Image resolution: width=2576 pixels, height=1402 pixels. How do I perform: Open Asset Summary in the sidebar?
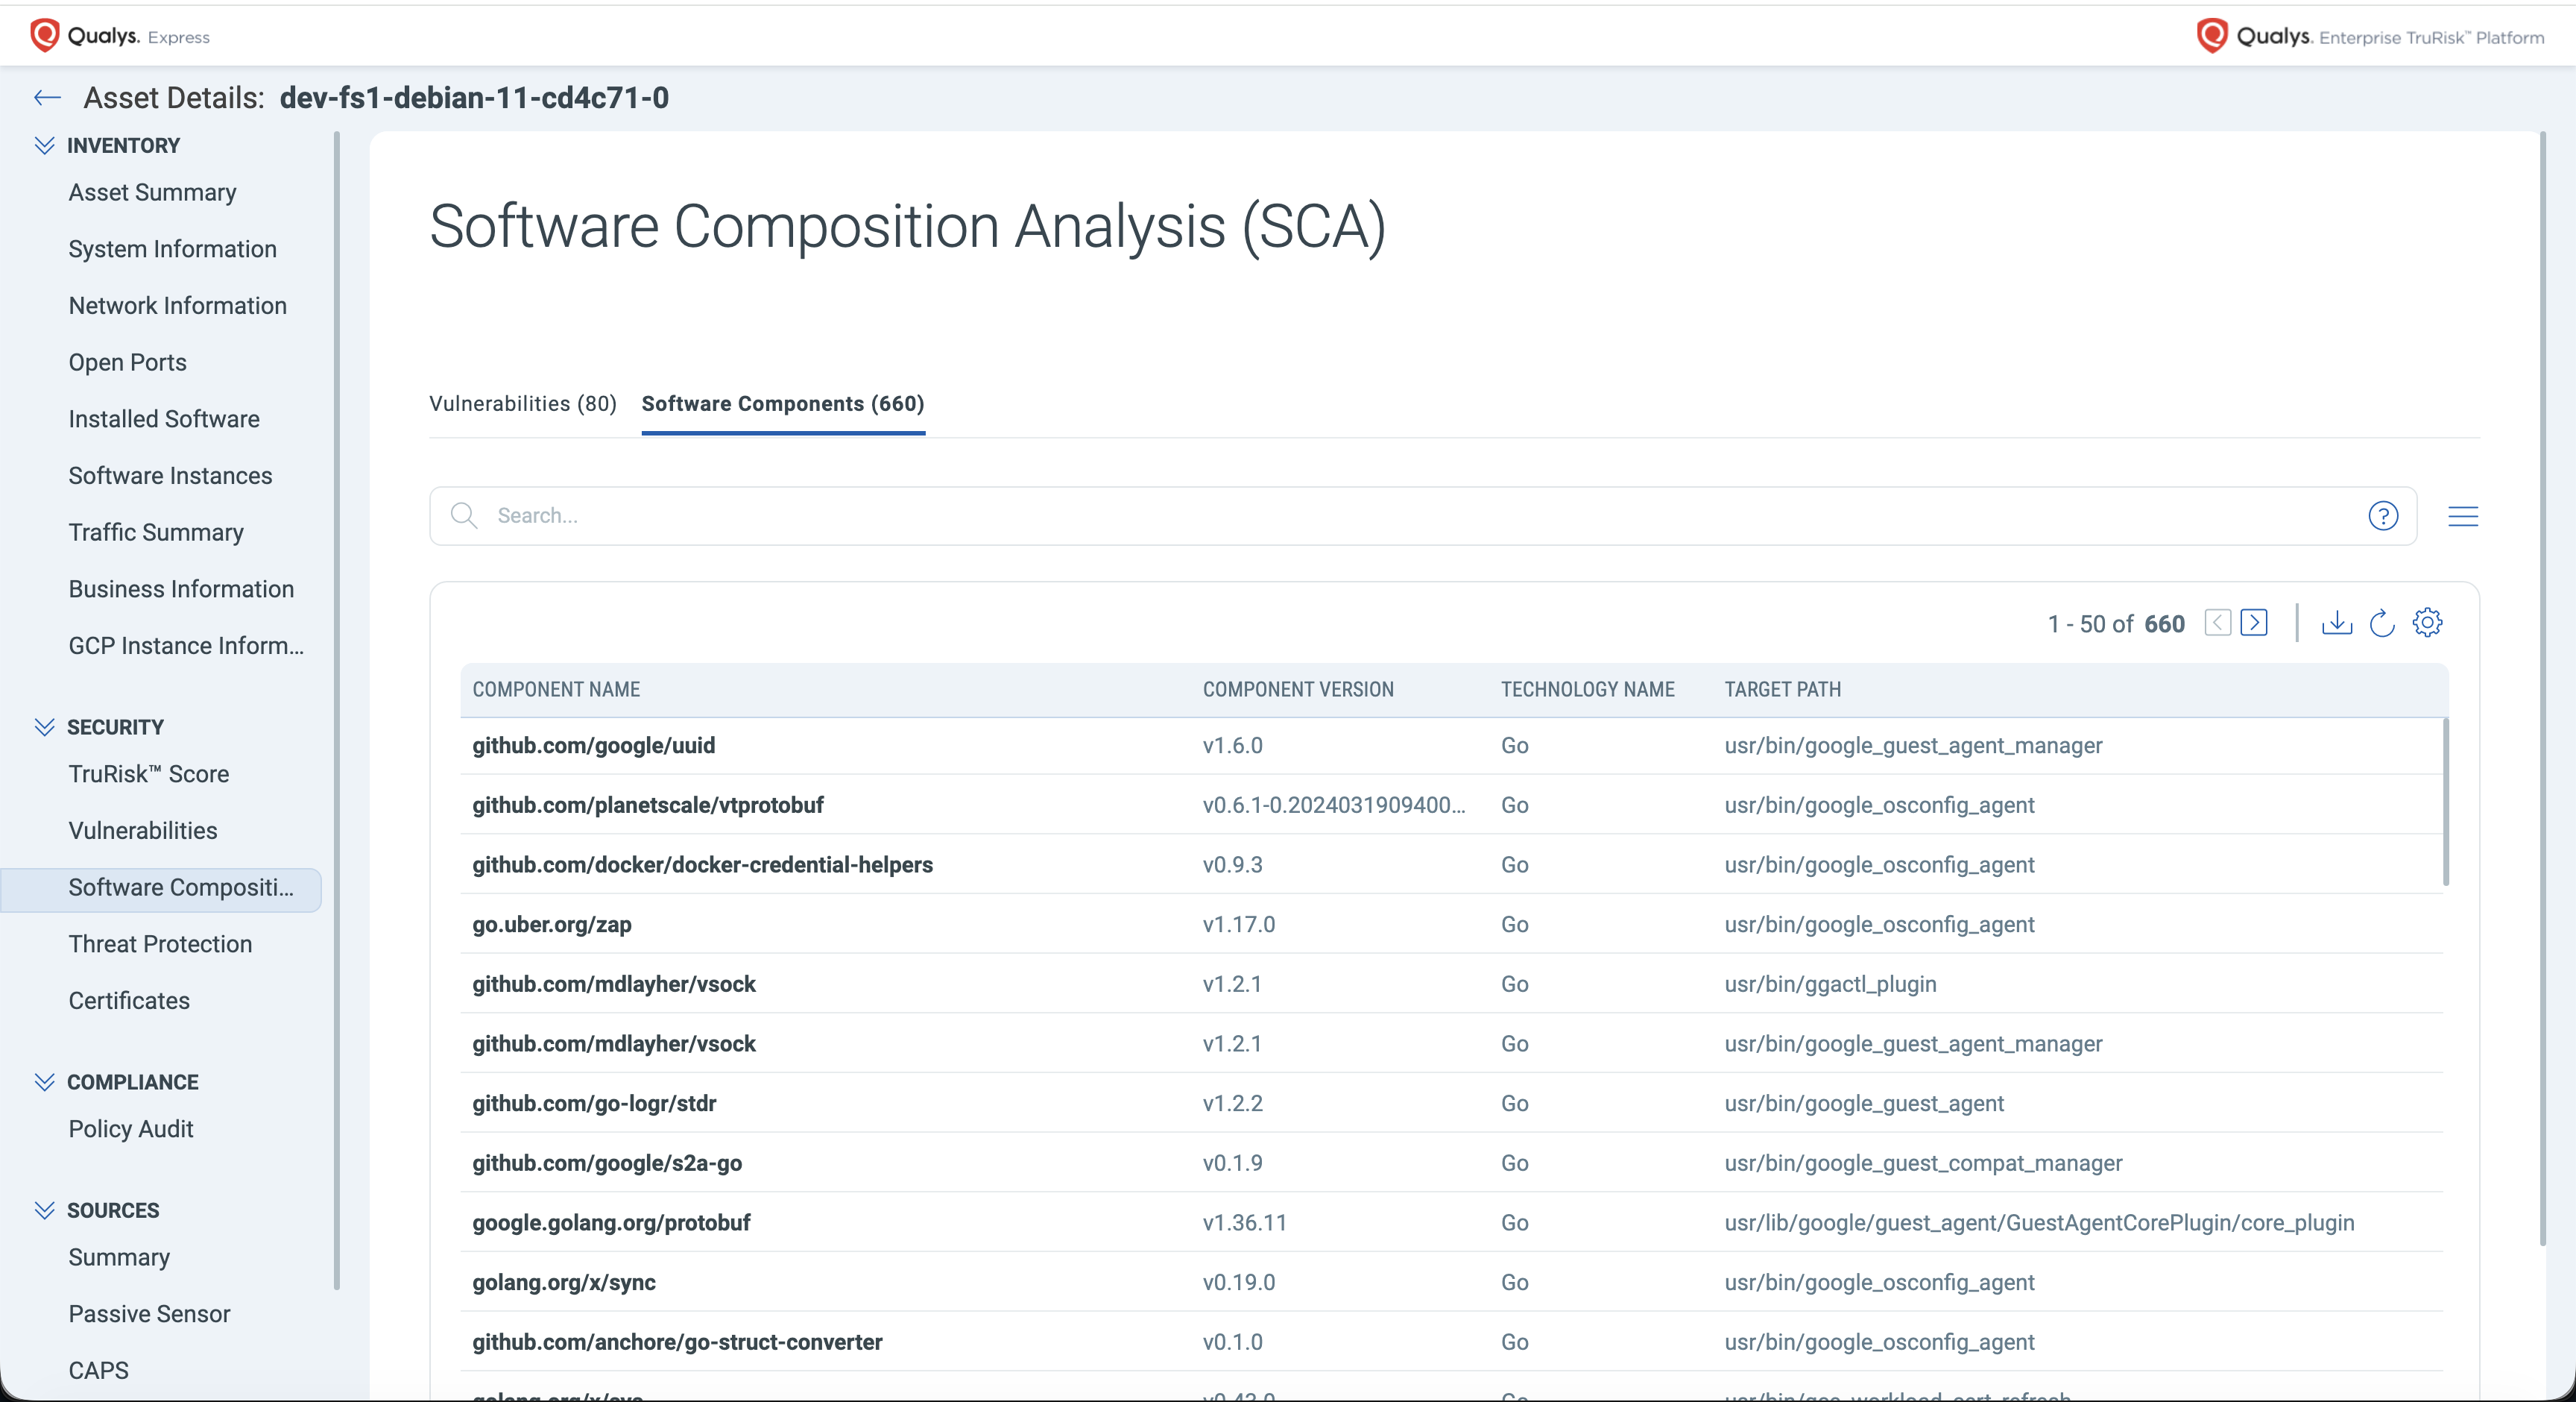tap(152, 192)
